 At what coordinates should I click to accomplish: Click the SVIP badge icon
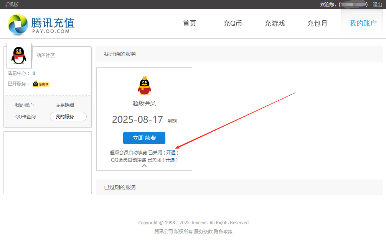[41, 84]
